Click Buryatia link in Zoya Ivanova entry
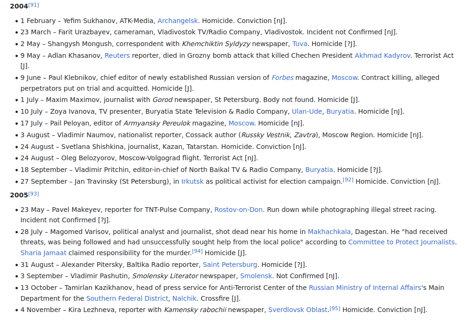The width and height of the screenshot is (470, 320). click(340, 111)
